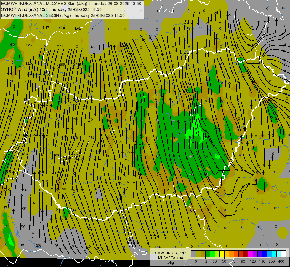Image resolution: width=290 pixels, height=267 pixels.
Task: Click the 1.62 value on the map
Action: [x=78, y=28]
